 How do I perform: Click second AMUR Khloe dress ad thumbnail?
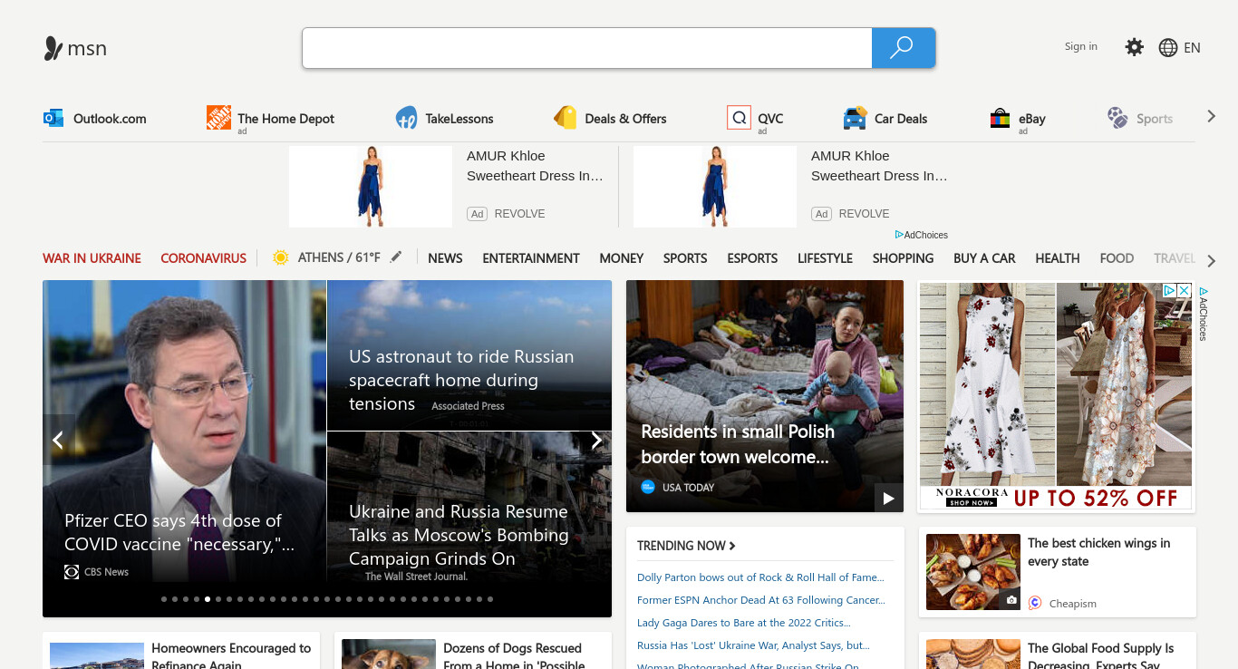point(715,187)
